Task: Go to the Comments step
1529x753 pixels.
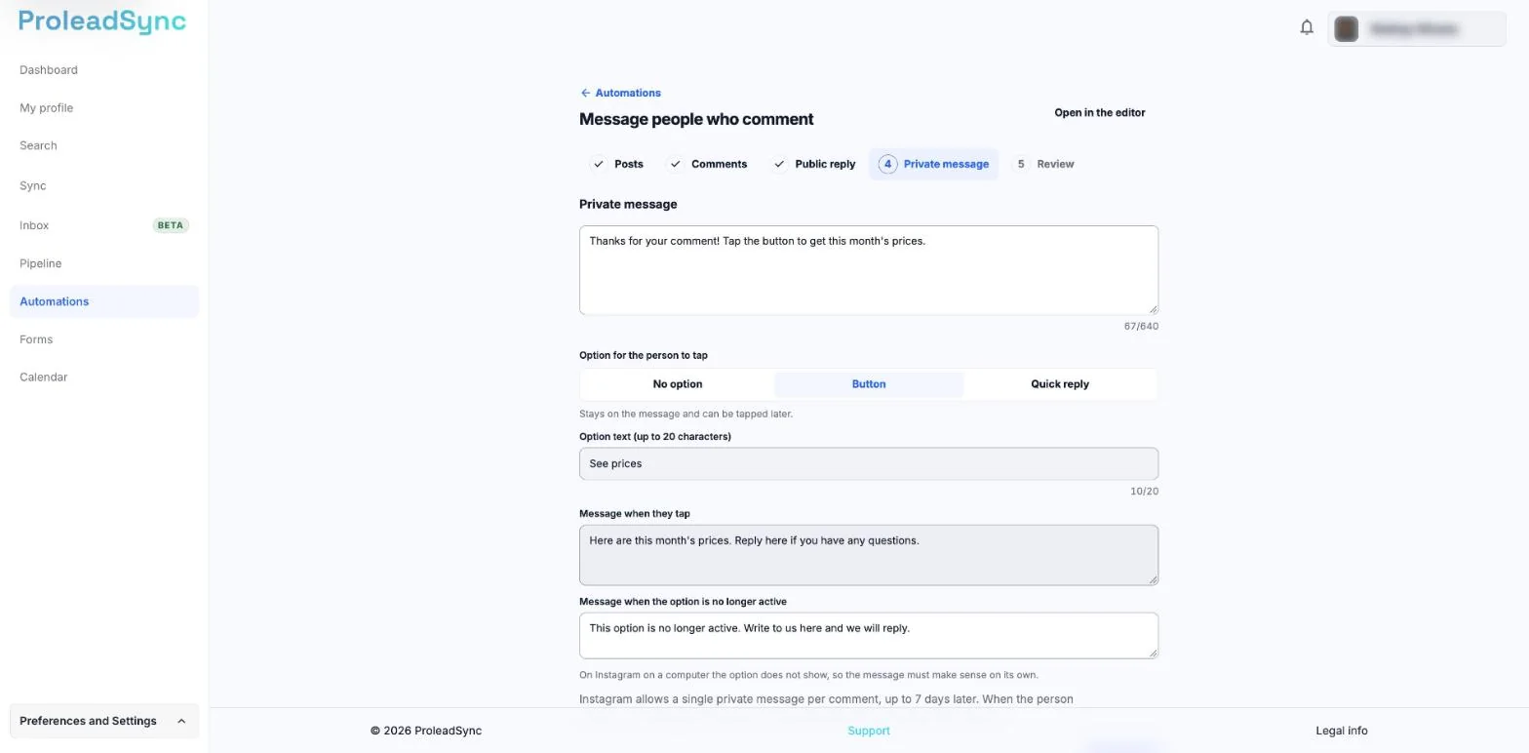Action: tap(708, 164)
